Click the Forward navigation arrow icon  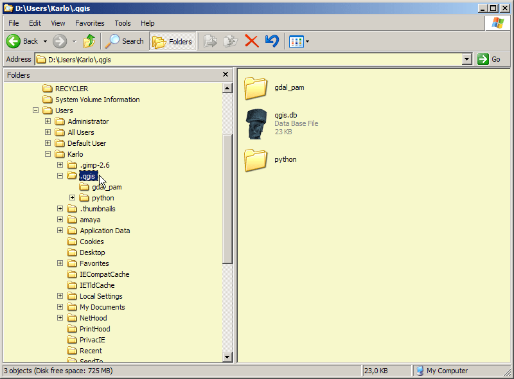[x=60, y=41]
